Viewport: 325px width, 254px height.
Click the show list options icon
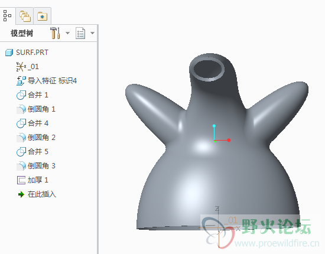(x=80, y=33)
